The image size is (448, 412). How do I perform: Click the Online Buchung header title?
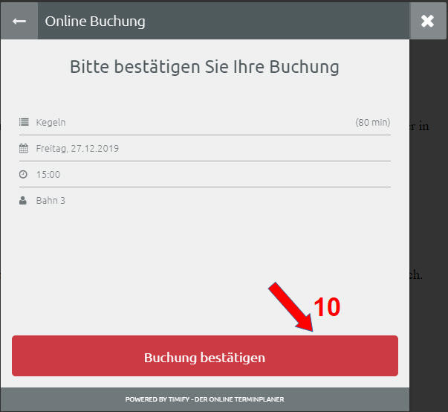pos(95,21)
